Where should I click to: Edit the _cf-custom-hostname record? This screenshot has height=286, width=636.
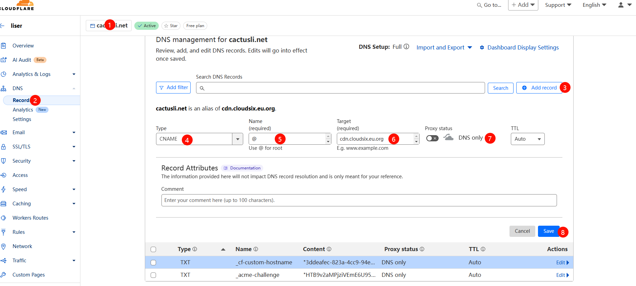tap(562, 263)
